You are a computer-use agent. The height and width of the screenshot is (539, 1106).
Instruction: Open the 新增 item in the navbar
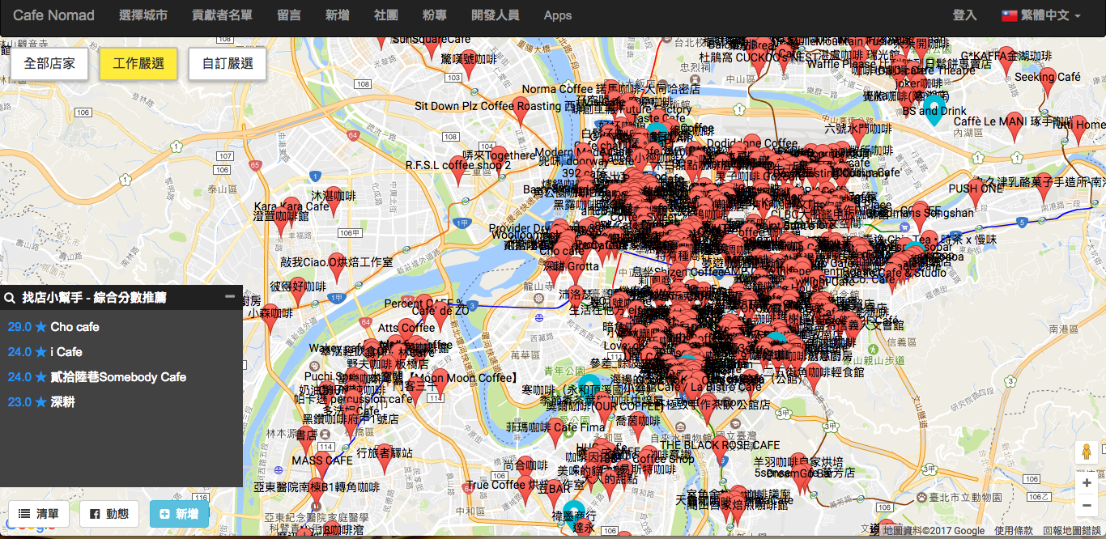[338, 15]
